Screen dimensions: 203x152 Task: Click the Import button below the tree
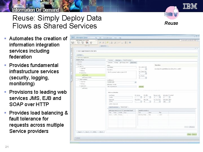tap(80, 132)
